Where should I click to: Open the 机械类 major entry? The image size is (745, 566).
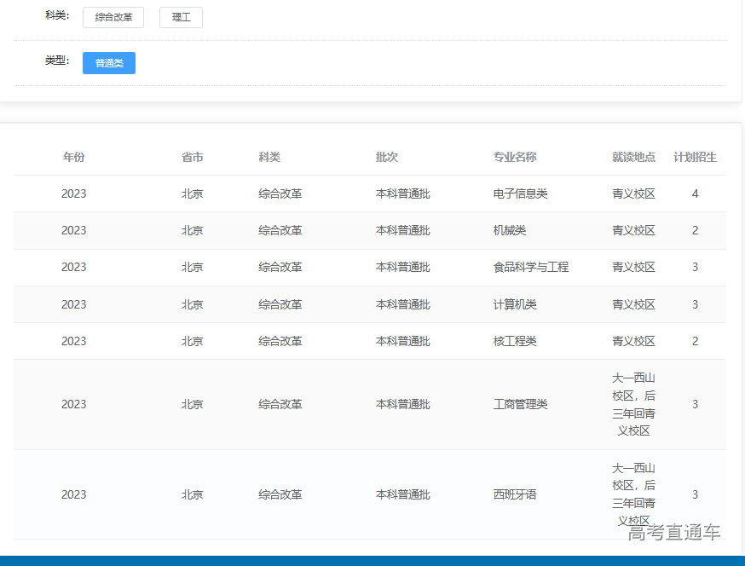[510, 230]
